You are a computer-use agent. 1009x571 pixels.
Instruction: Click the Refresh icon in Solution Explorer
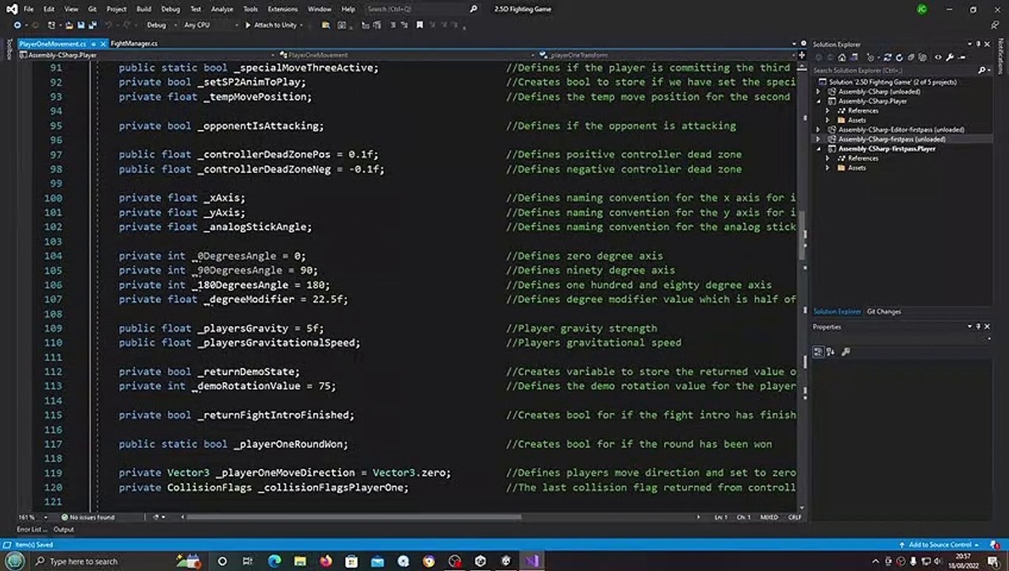tap(900, 57)
